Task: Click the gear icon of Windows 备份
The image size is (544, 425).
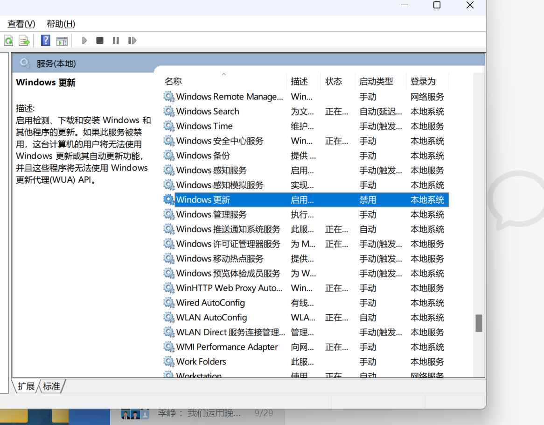Action: (x=169, y=155)
